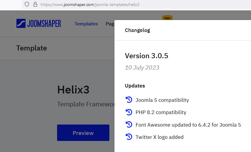Click the Helix3 template title
The width and height of the screenshot is (251, 152).
pos(73,90)
